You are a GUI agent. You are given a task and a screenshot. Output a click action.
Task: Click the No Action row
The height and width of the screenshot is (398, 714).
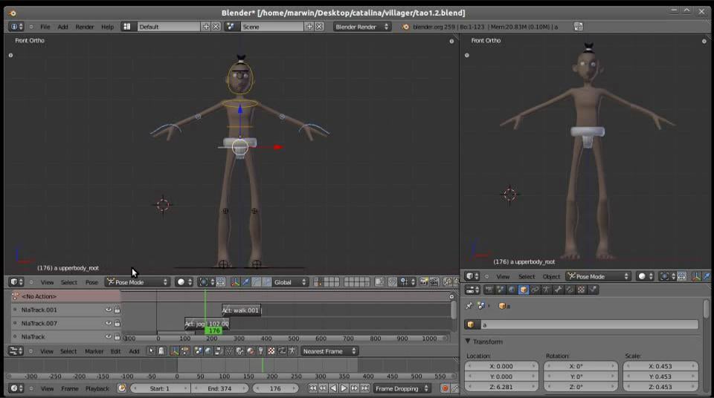[x=65, y=296]
